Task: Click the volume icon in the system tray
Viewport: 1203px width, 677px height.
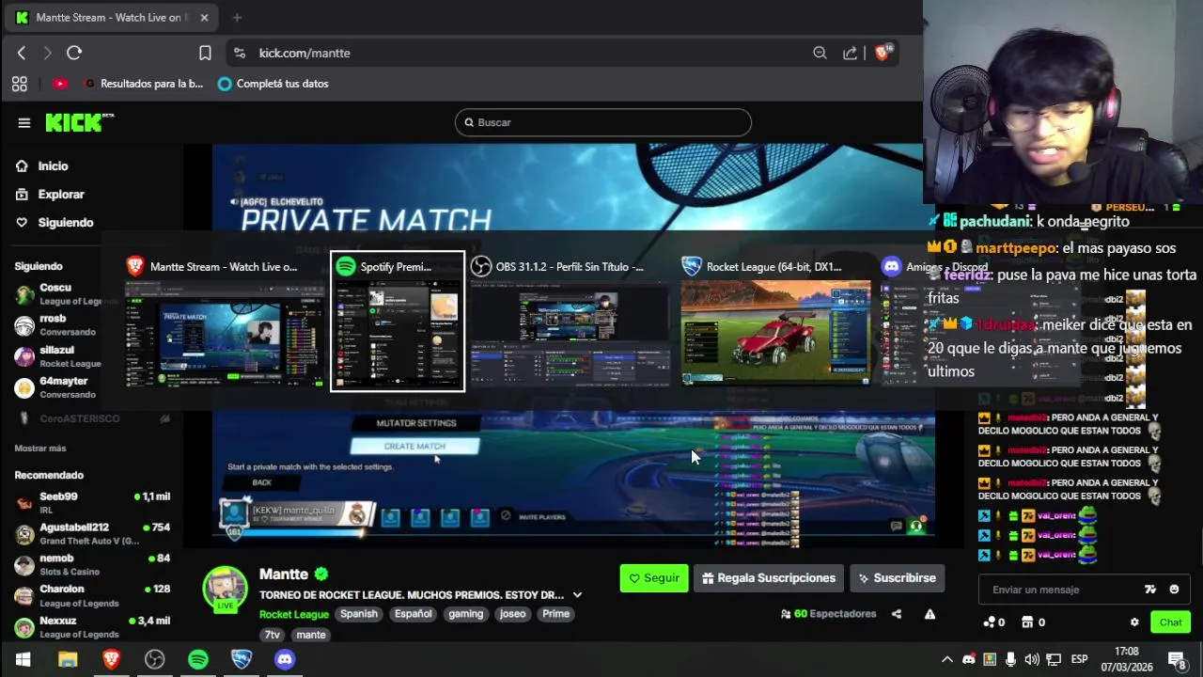Action: coord(1032,659)
